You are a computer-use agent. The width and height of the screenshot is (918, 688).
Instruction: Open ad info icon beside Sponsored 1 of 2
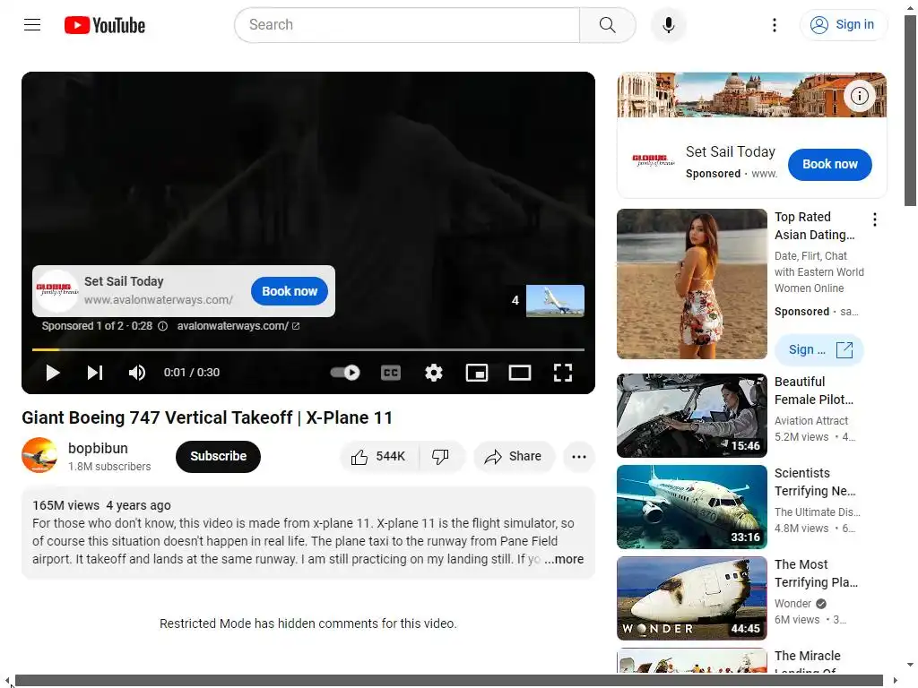tap(163, 326)
